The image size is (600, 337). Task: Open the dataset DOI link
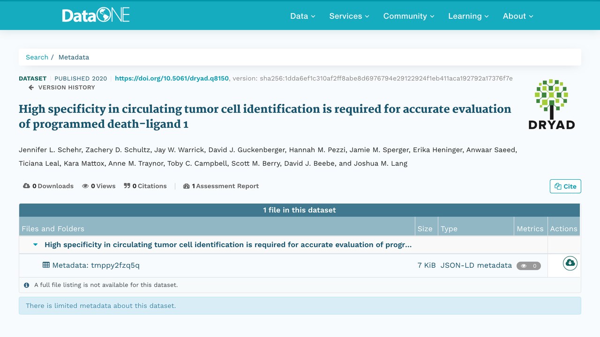[x=172, y=78]
